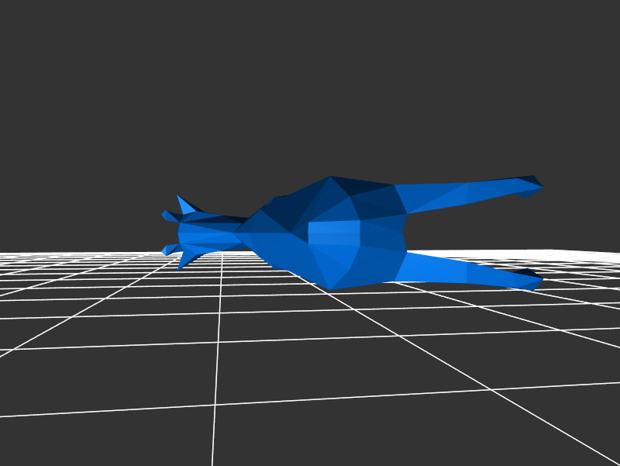Click the small lower-left protrusion touching the grid
The width and height of the screenshot is (620, 466).
coord(166,250)
